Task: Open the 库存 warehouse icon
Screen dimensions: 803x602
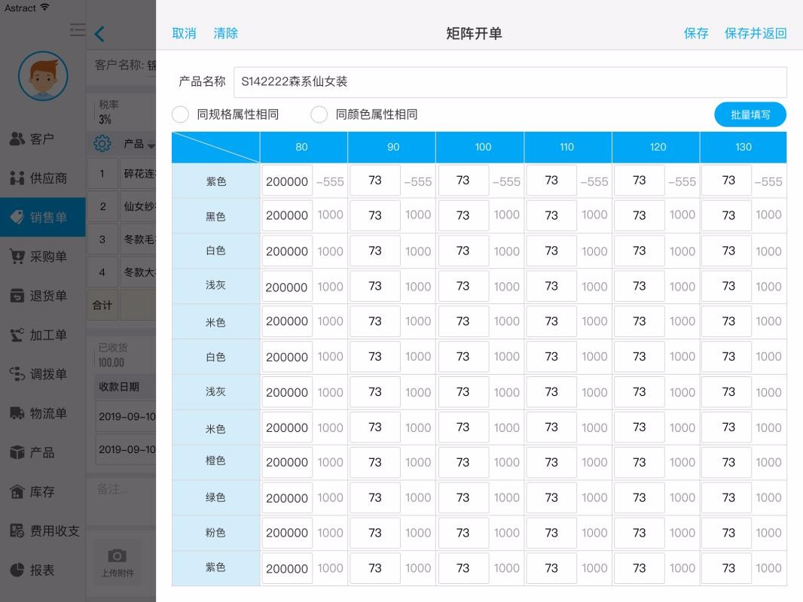Action: point(17,491)
